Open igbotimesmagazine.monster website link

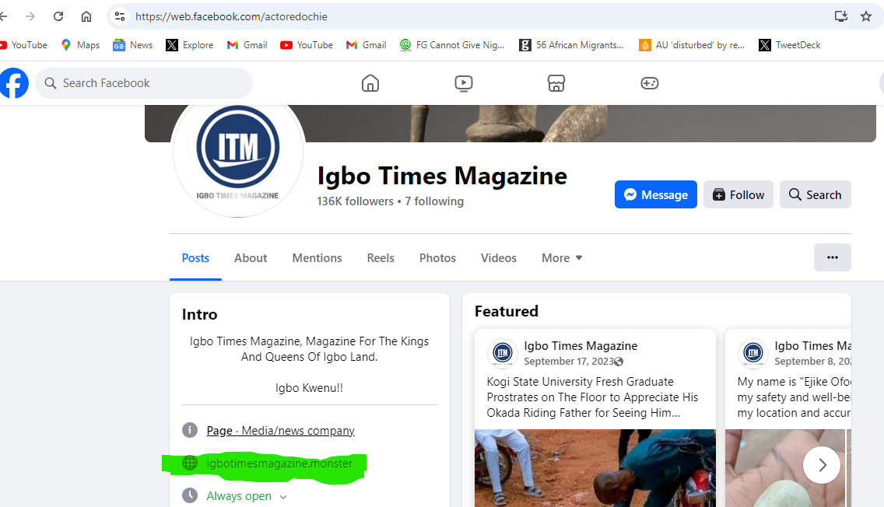tap(279, 463)
